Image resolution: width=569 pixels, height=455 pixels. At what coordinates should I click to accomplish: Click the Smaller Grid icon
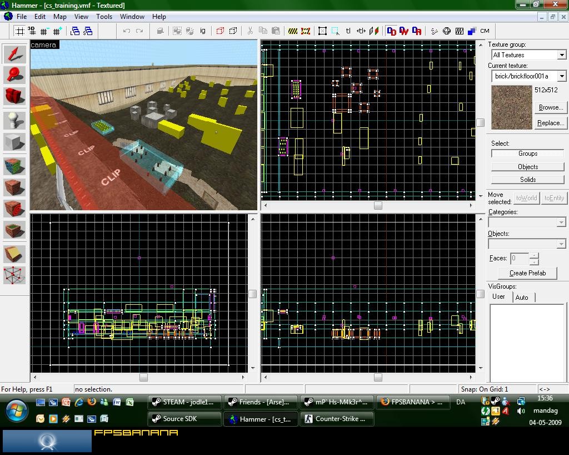(44, 31)
